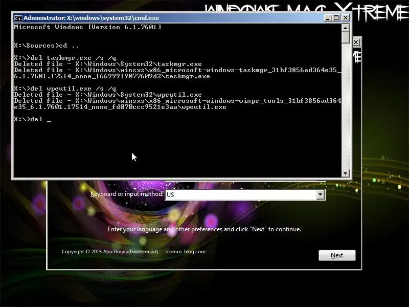The width and height of the screenshot is (409, 307).
Task: Click 'Deleted file - X:\Windows\System32\taskmgr.exe' line
Action: (108, 64)
